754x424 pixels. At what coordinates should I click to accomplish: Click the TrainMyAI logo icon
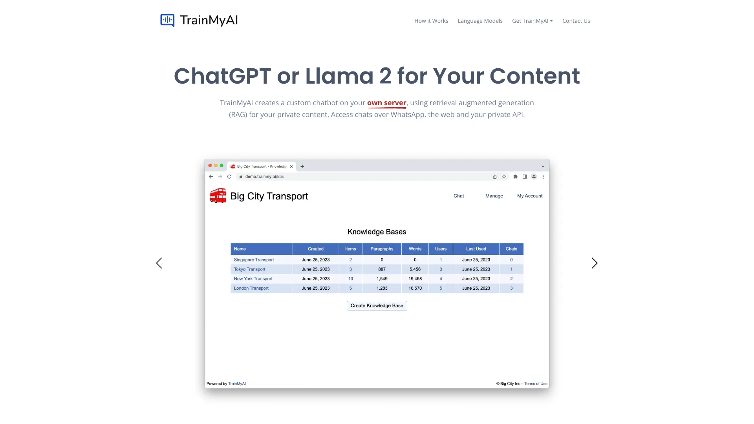pyautogui.click(x=167, y=20)
